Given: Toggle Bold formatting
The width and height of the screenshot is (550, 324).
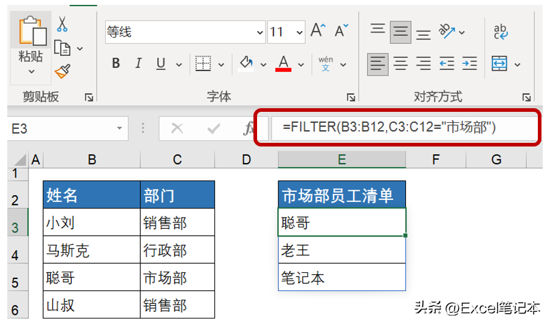Looking at the screenshot, I should 115,64.
